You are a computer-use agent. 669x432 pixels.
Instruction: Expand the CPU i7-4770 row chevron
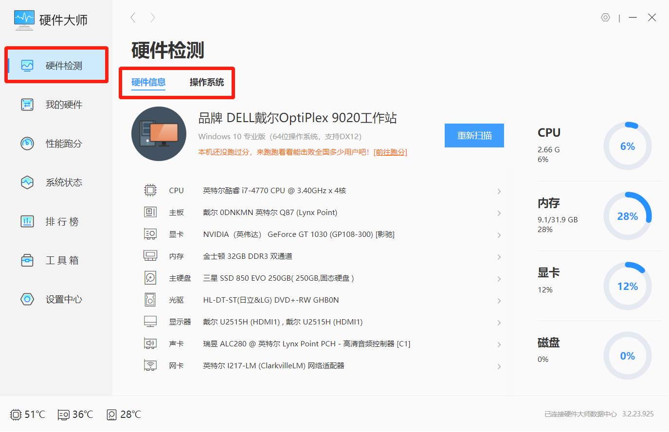(x=499, y=191)
